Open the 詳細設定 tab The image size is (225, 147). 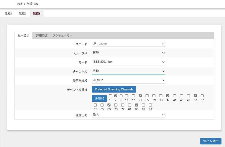42,36
